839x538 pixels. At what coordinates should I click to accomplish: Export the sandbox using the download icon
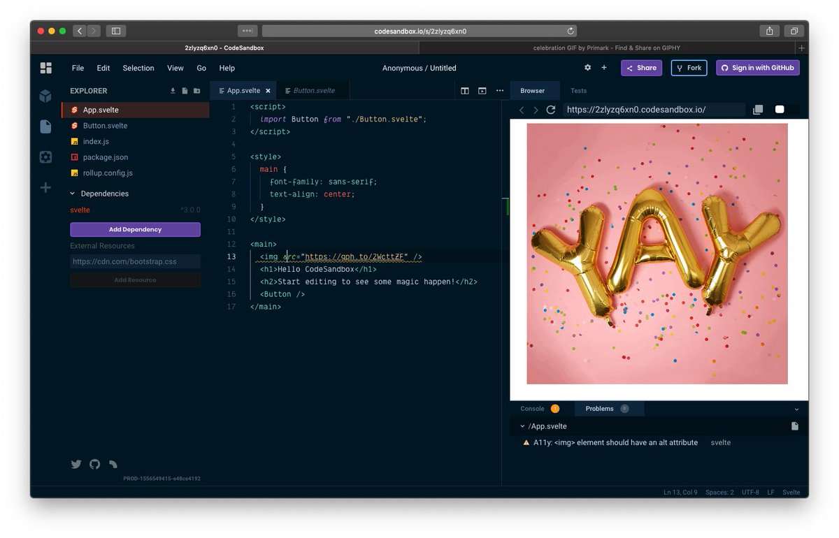[x=171, y=91]
